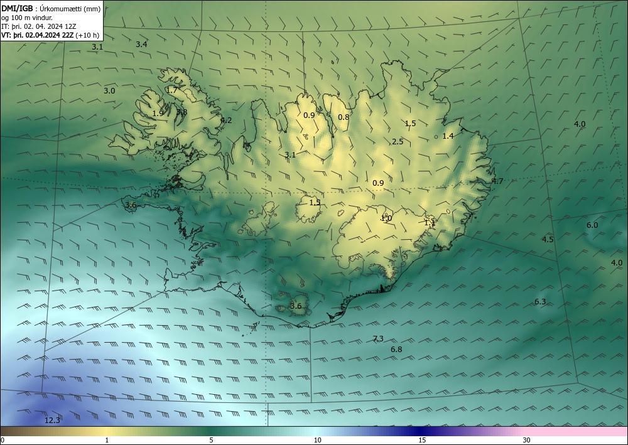Click the 0.8 map value

coord(344,117)
